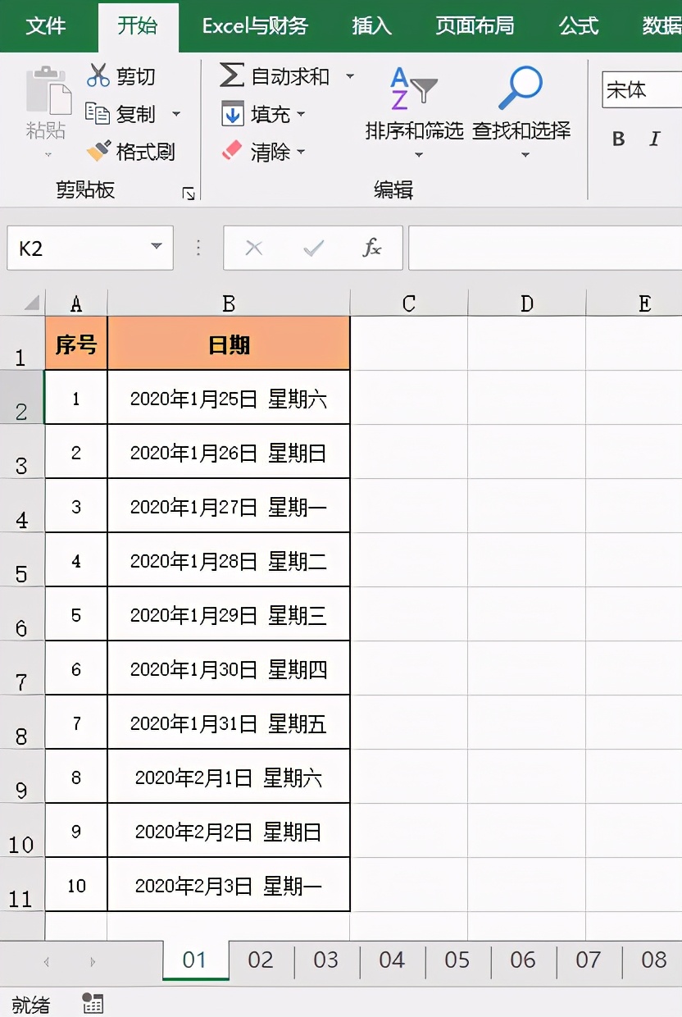Click previous sheet navigation arrow
The image size is (682, 1017).
[47, 961]
